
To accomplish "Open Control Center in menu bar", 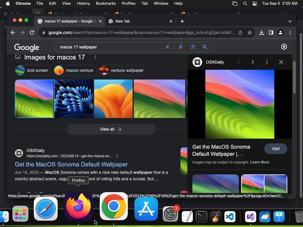I will pyautogui.click(x=255, y=4).
